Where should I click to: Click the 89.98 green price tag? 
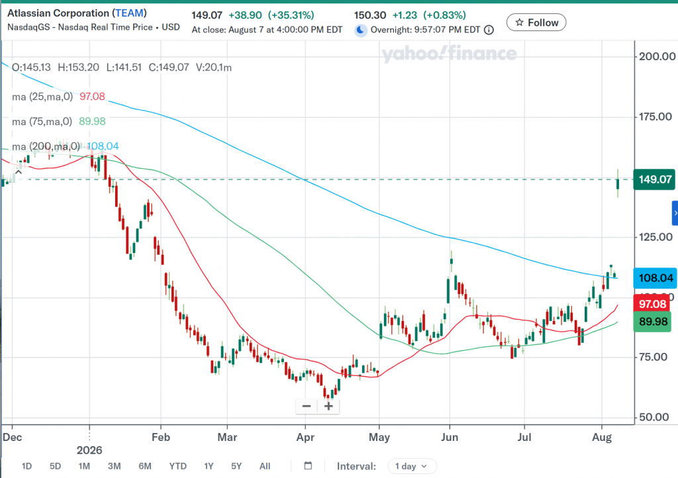pyautogui.click(x=652, y=322)
